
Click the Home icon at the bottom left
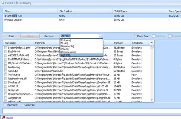point(3,117)
